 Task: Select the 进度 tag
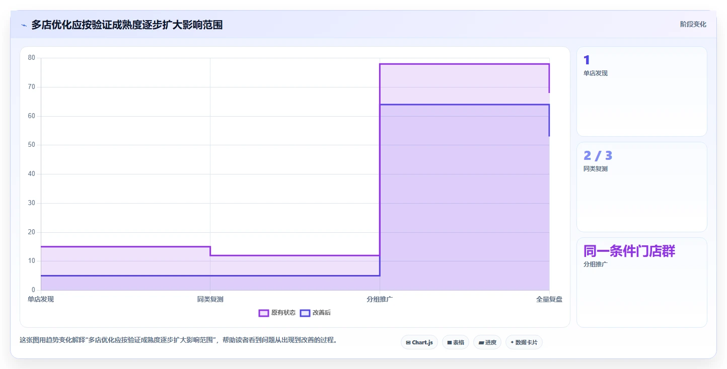[487, 342]
